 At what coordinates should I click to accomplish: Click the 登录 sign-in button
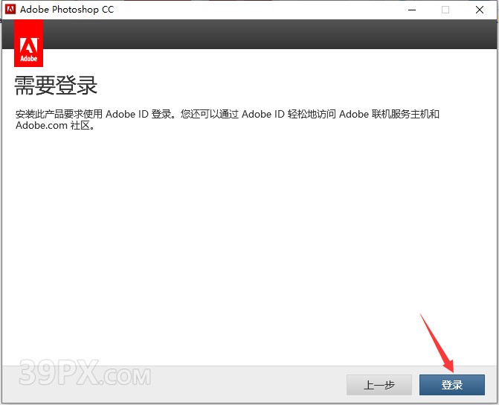click(452, 385)
